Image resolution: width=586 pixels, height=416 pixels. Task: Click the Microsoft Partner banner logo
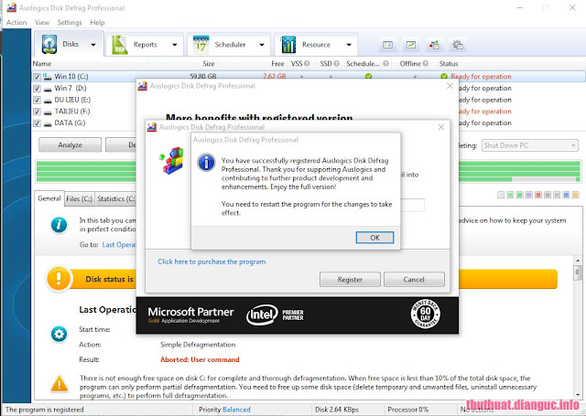point(190,315)
